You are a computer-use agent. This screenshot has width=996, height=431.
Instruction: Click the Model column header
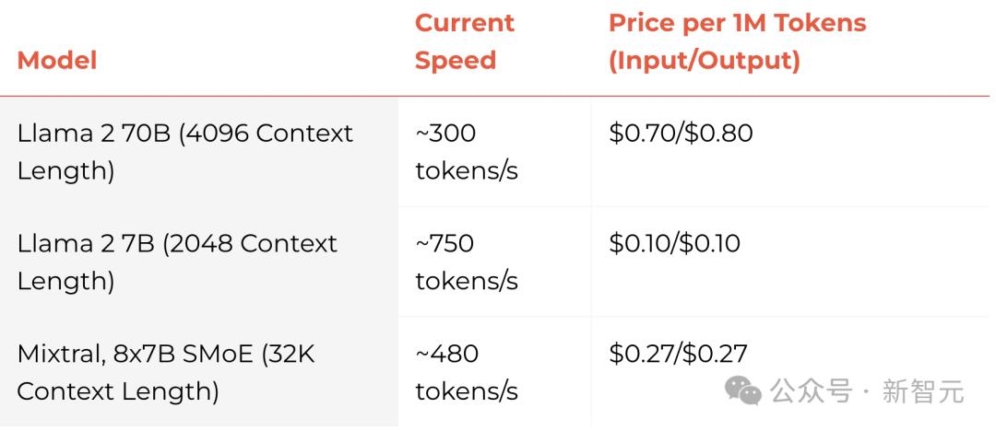pos(57,61)
